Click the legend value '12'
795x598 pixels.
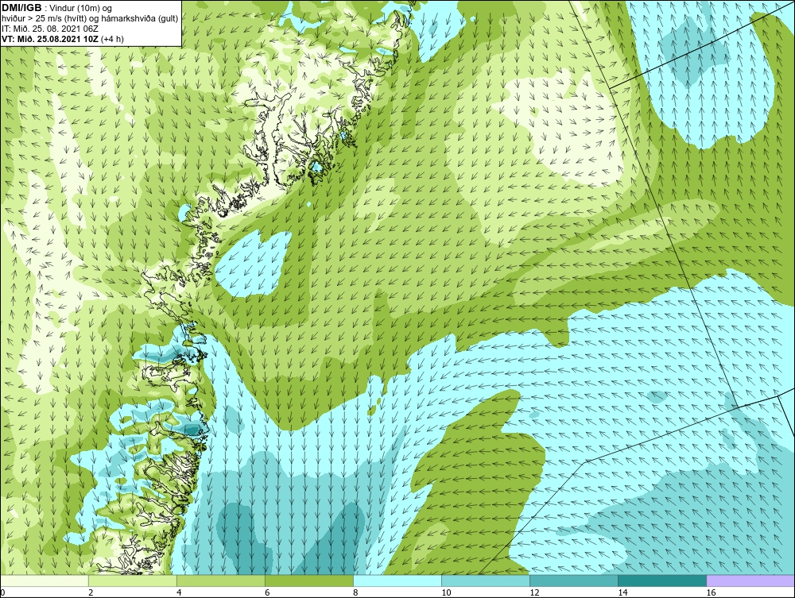[x=534, y=592]
